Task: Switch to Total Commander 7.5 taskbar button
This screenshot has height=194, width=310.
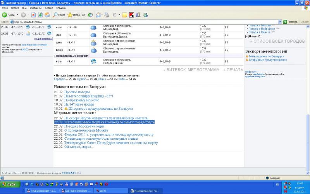Action: click(42, 191)
